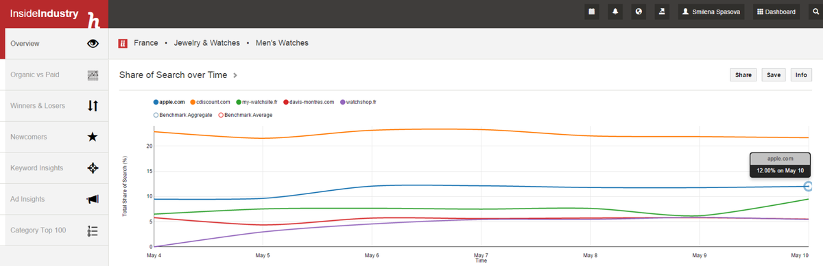Open Winners & Losers section

point(54,106)
